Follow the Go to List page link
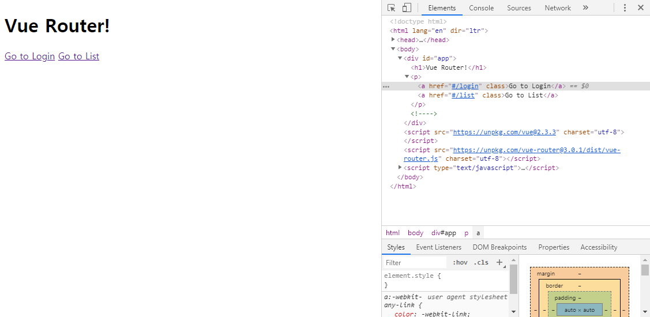This screenshot has height=317, width=650. (79, 56)
